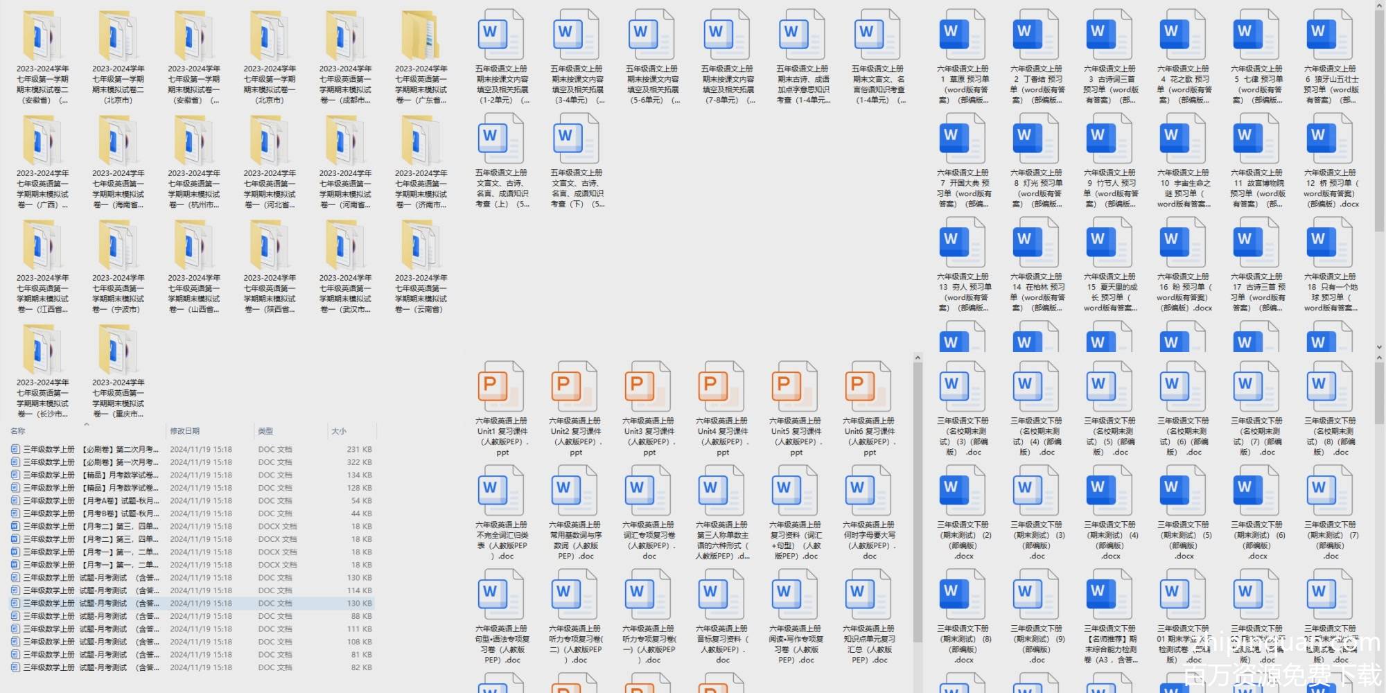Select the row sized 111 KB

(192, 629)
